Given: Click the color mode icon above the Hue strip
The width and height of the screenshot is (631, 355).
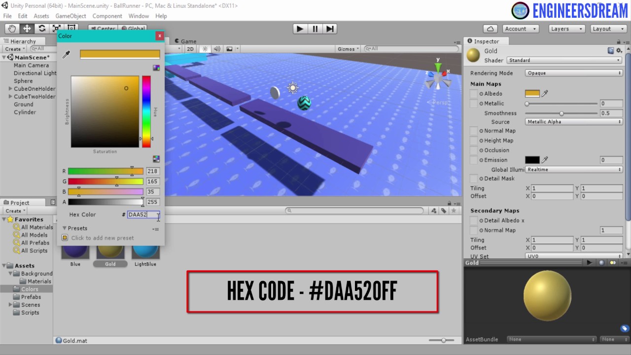Looking at the screenshot, I should (156, 68).
